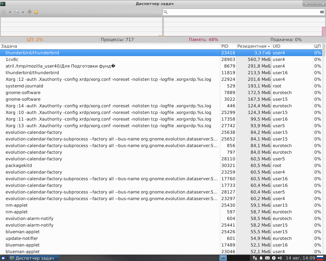Toggle sort order on the Резидентная column
Viewport: 326px width, 261px height.
254,46
